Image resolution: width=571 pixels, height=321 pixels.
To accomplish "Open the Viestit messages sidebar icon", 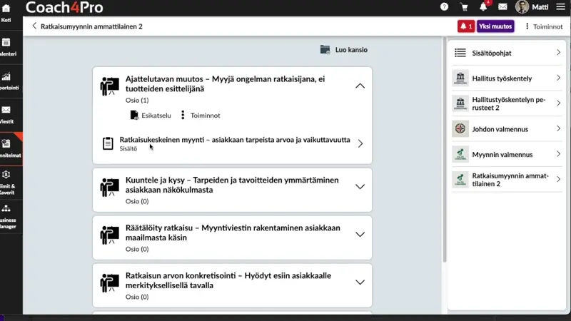I will [6, 114].
